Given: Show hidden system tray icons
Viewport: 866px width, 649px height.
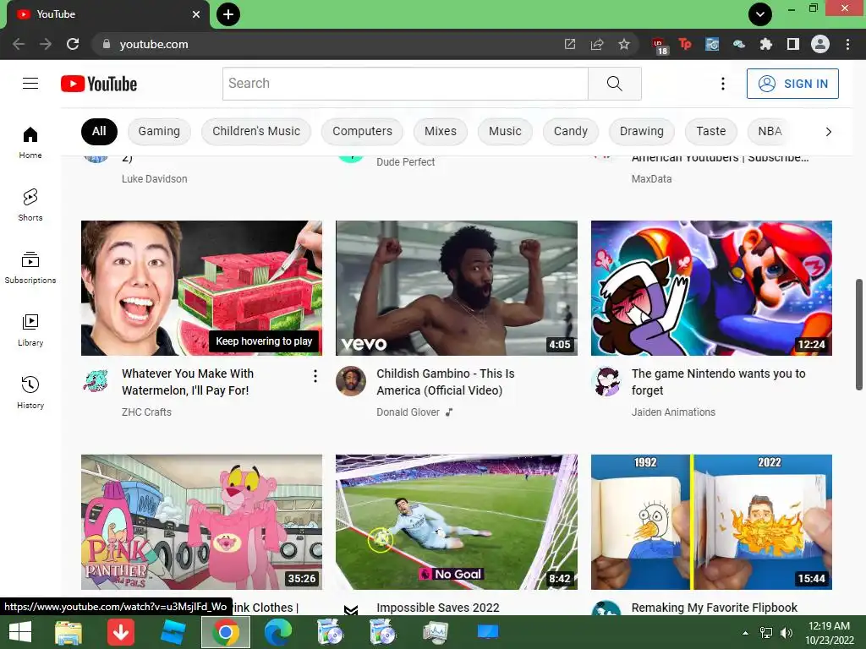Looking at the screenshot, I should (x=745, y=632).
